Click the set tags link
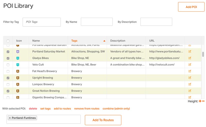Image resolution: width=206 pixels, height=127 pixels. tap(45, 109)
